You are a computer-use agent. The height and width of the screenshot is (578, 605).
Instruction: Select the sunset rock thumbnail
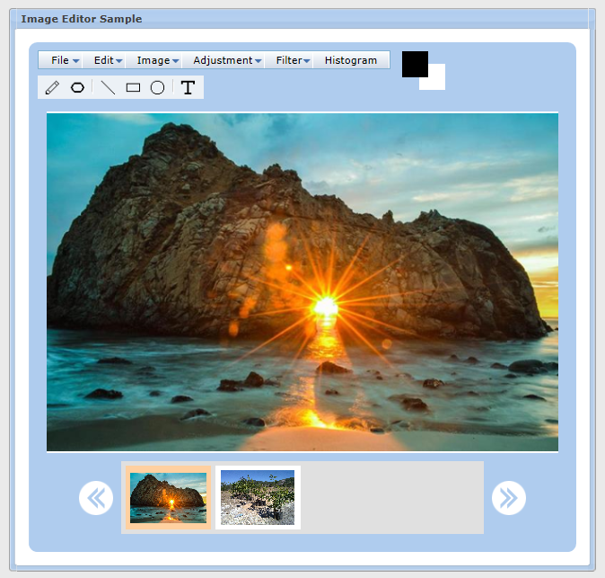[168, 497]
